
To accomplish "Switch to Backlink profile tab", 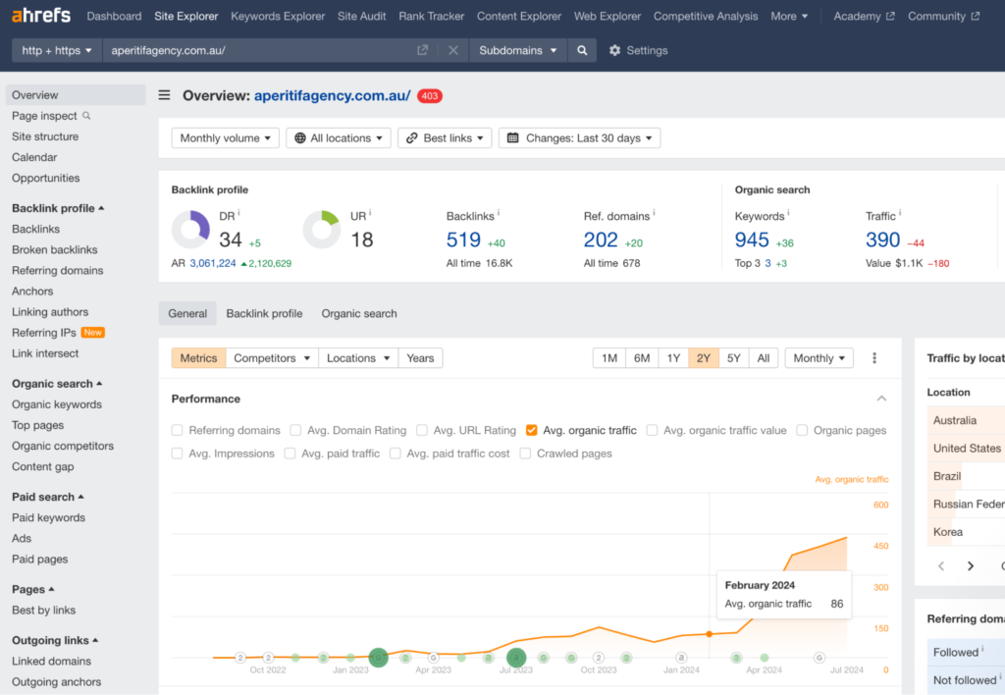I will point(264,313).
